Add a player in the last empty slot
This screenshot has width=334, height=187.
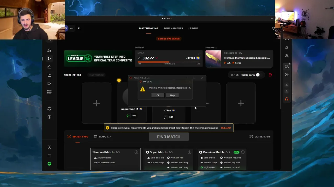click(x=241, y=103)
